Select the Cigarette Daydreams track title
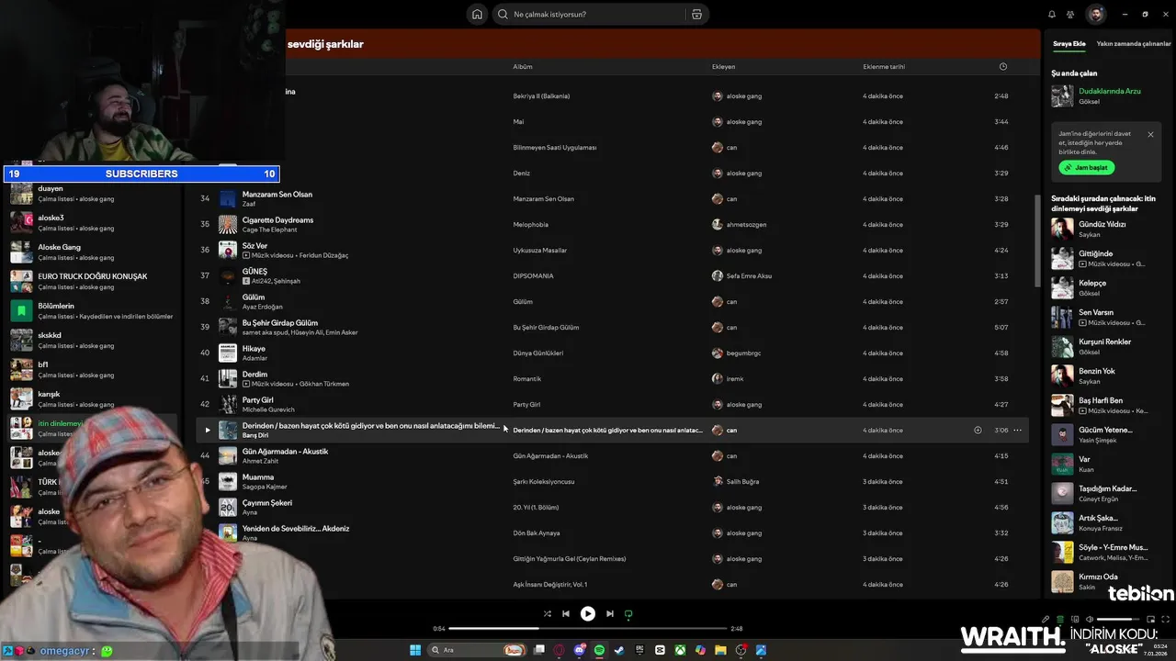Viewport: 1176px width, 661px height. (x=277, y=220)
